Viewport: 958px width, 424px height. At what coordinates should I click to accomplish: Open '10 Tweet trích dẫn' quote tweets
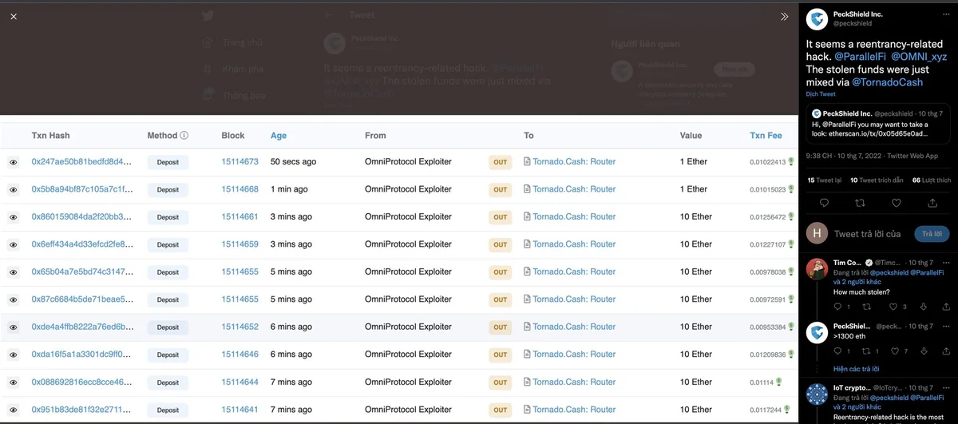[x=877, y=180]
